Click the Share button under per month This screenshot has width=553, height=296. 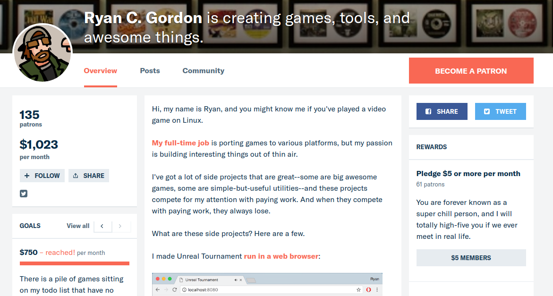pyautogui.click(x=88, y=176)
